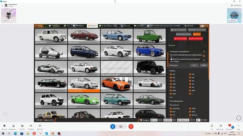
Task: Toggle the expand configurations checkbox
Action: coord(204,51)
